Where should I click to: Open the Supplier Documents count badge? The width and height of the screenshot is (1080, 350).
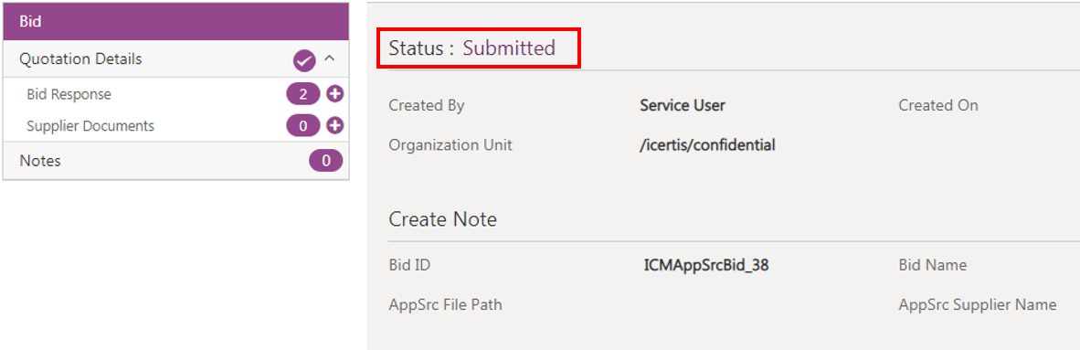point(303,126)
